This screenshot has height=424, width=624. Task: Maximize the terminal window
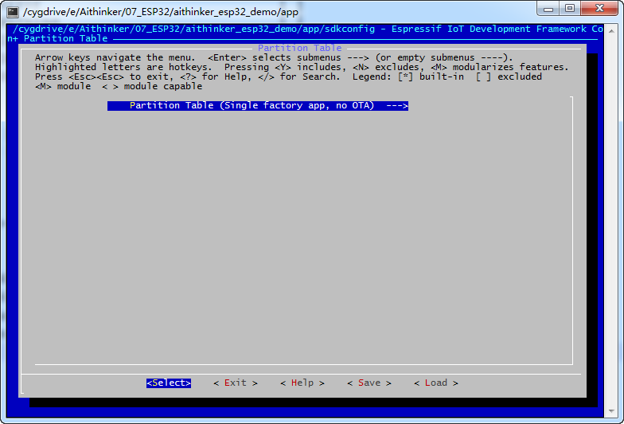(570, 8)
